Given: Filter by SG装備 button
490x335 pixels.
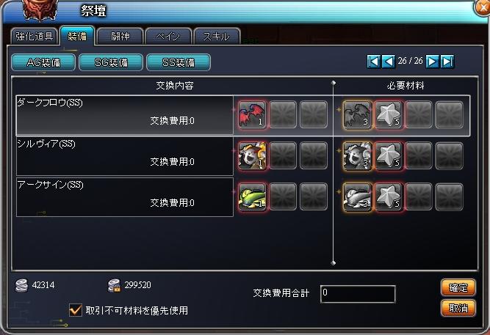Looking at the screenshot, I should (x=111, y=62).
